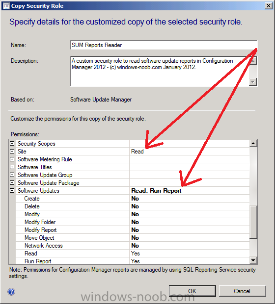This screenshot has width=275, height=304.
Task: Expand the Software Update Group node
Action: click(12, 175)
